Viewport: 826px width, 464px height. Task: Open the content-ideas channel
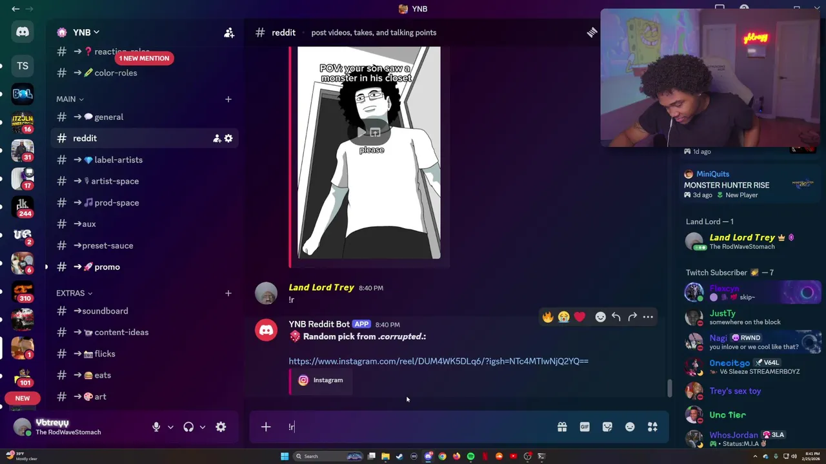click(x=145, y=332)
